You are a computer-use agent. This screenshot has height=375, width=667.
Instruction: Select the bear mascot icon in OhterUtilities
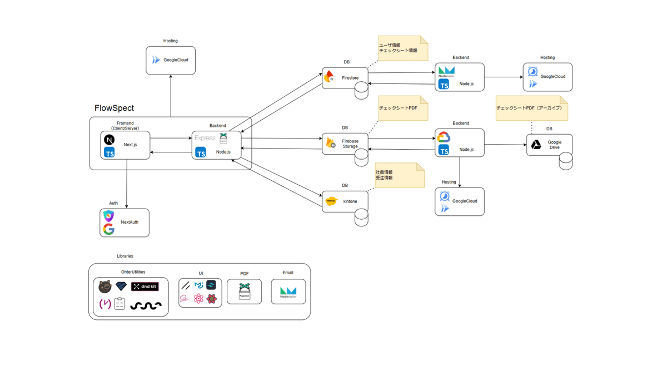coord(105,287)
